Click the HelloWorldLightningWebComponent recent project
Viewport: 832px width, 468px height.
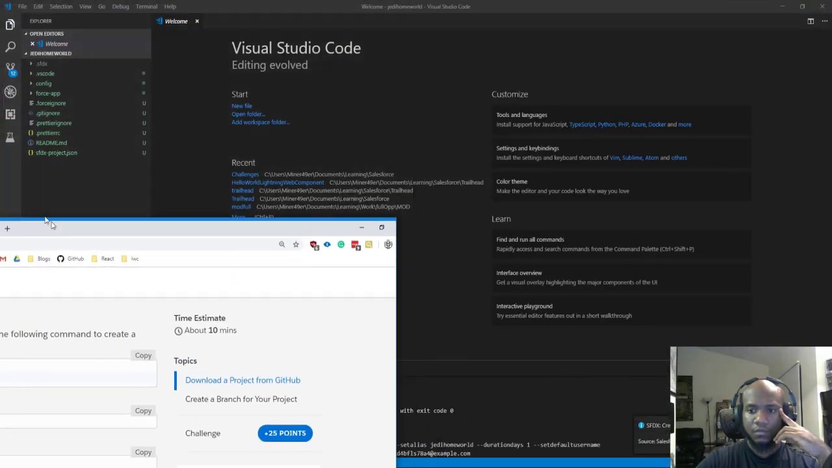click(278, 183)
